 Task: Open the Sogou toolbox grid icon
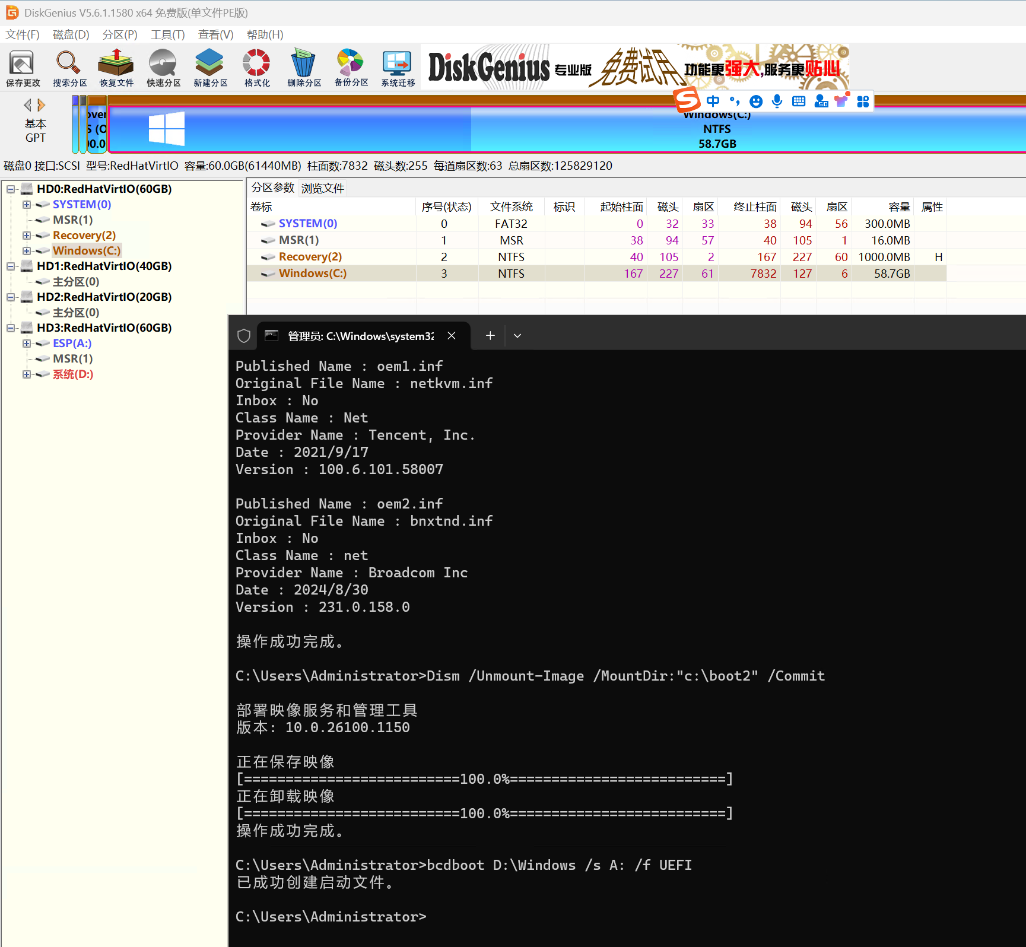click(x=863, y=101)
